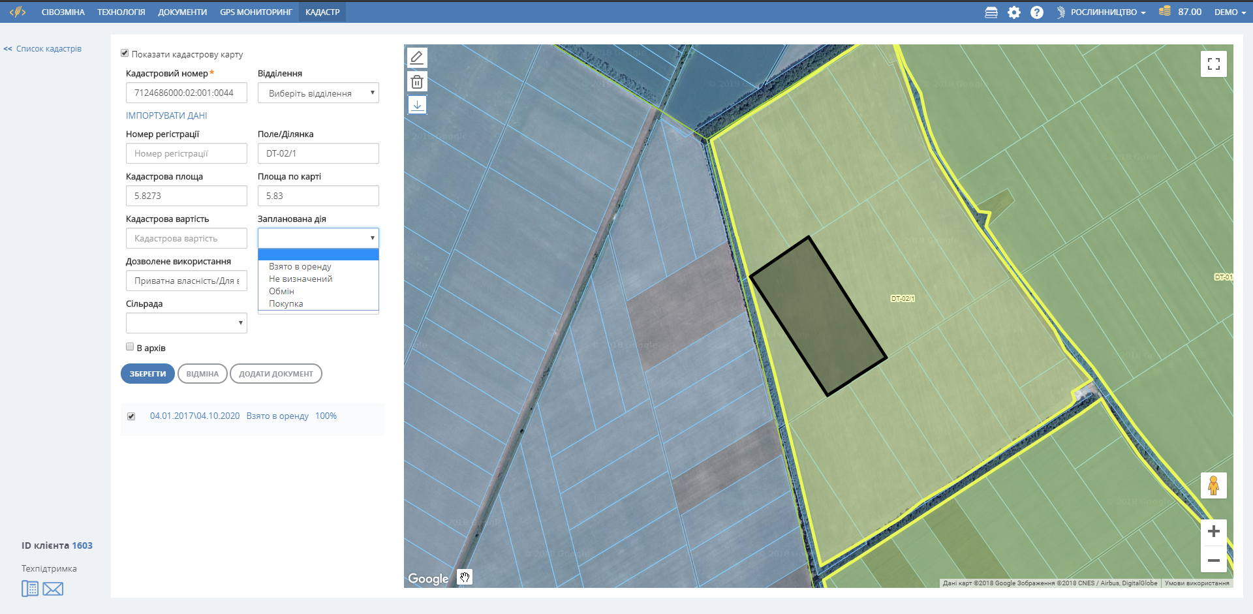This screenshot has width=1253, height=614.
Task: Zoom out on the map
Action: coord(1213,560)
